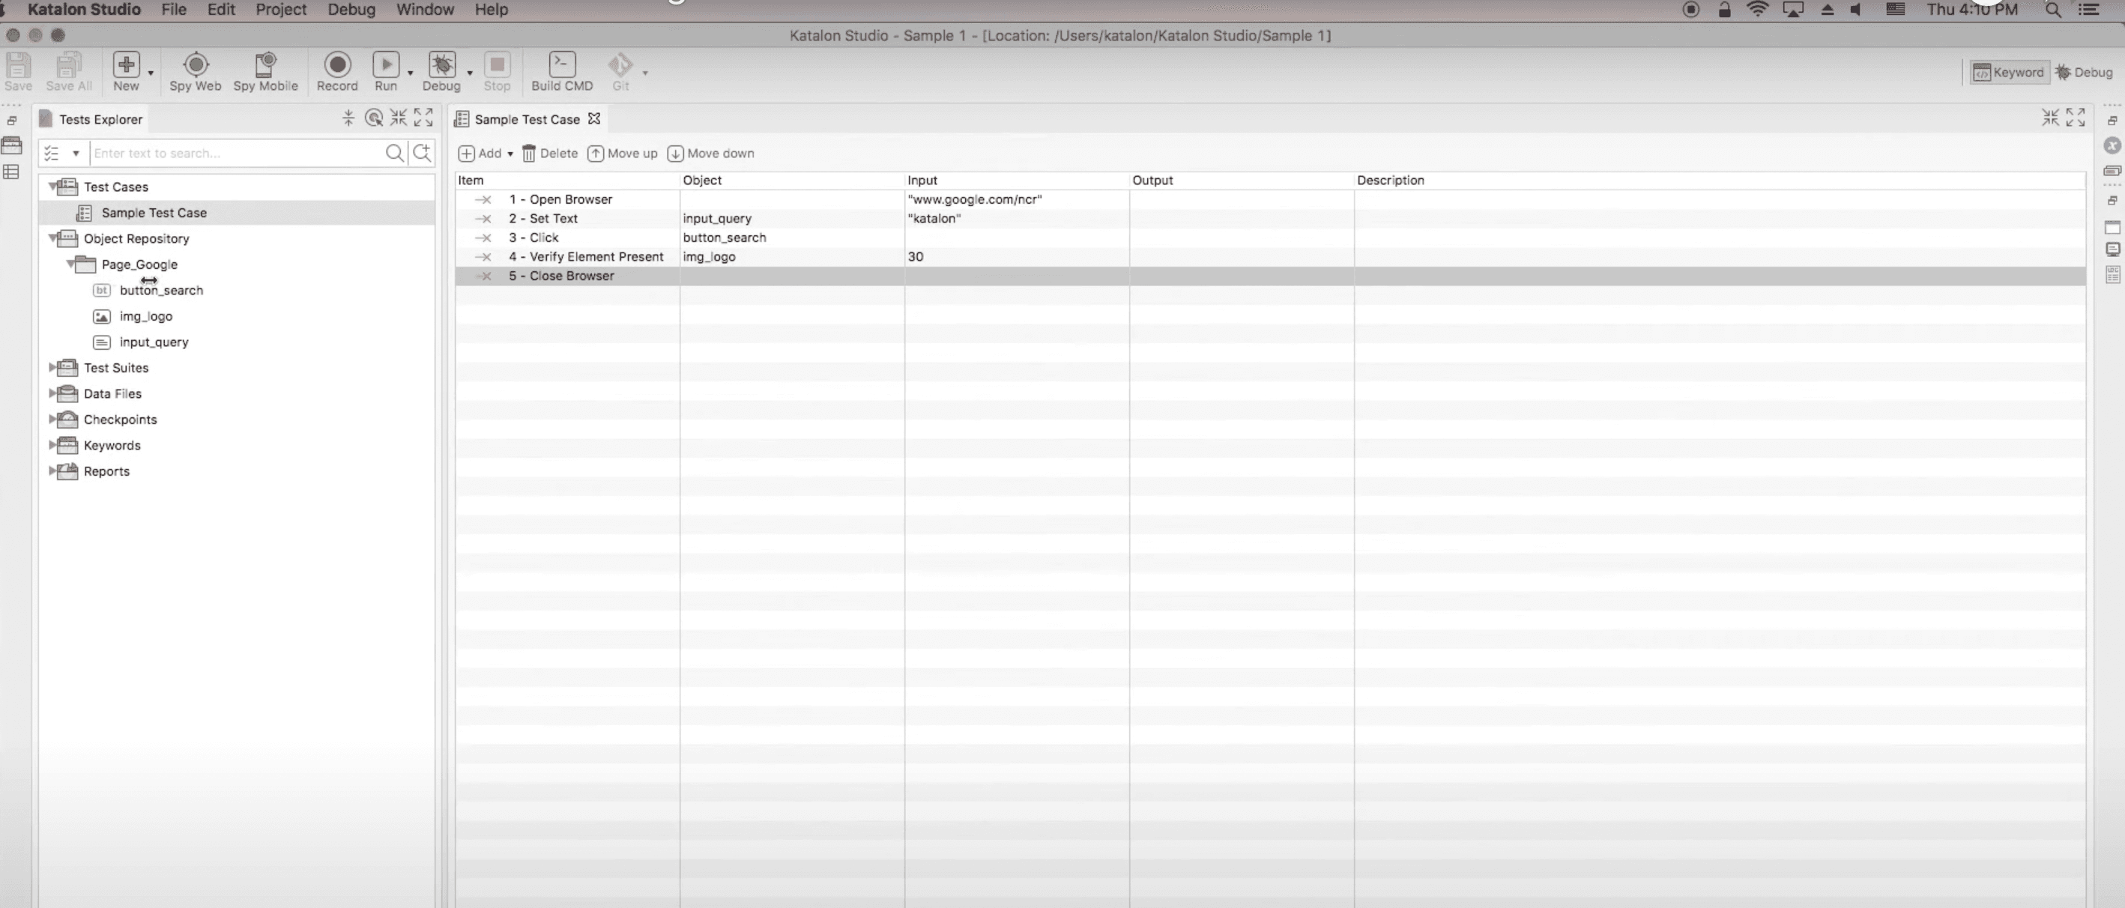This screenshot has width=2125, height=908.
Task: Open the Run dropdown arrow
Action: coord(410,73)
